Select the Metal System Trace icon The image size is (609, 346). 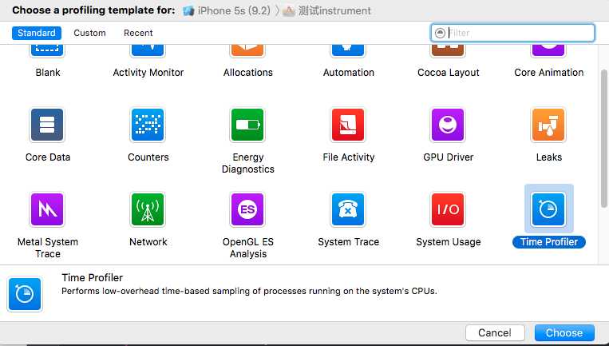point(47,209)
